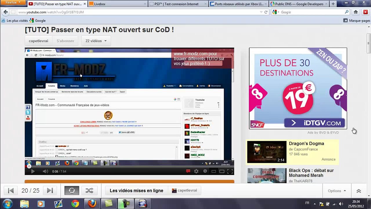Play the video with the play button
371x209 pixels.
pyautogui.click(x=33, y=172)
